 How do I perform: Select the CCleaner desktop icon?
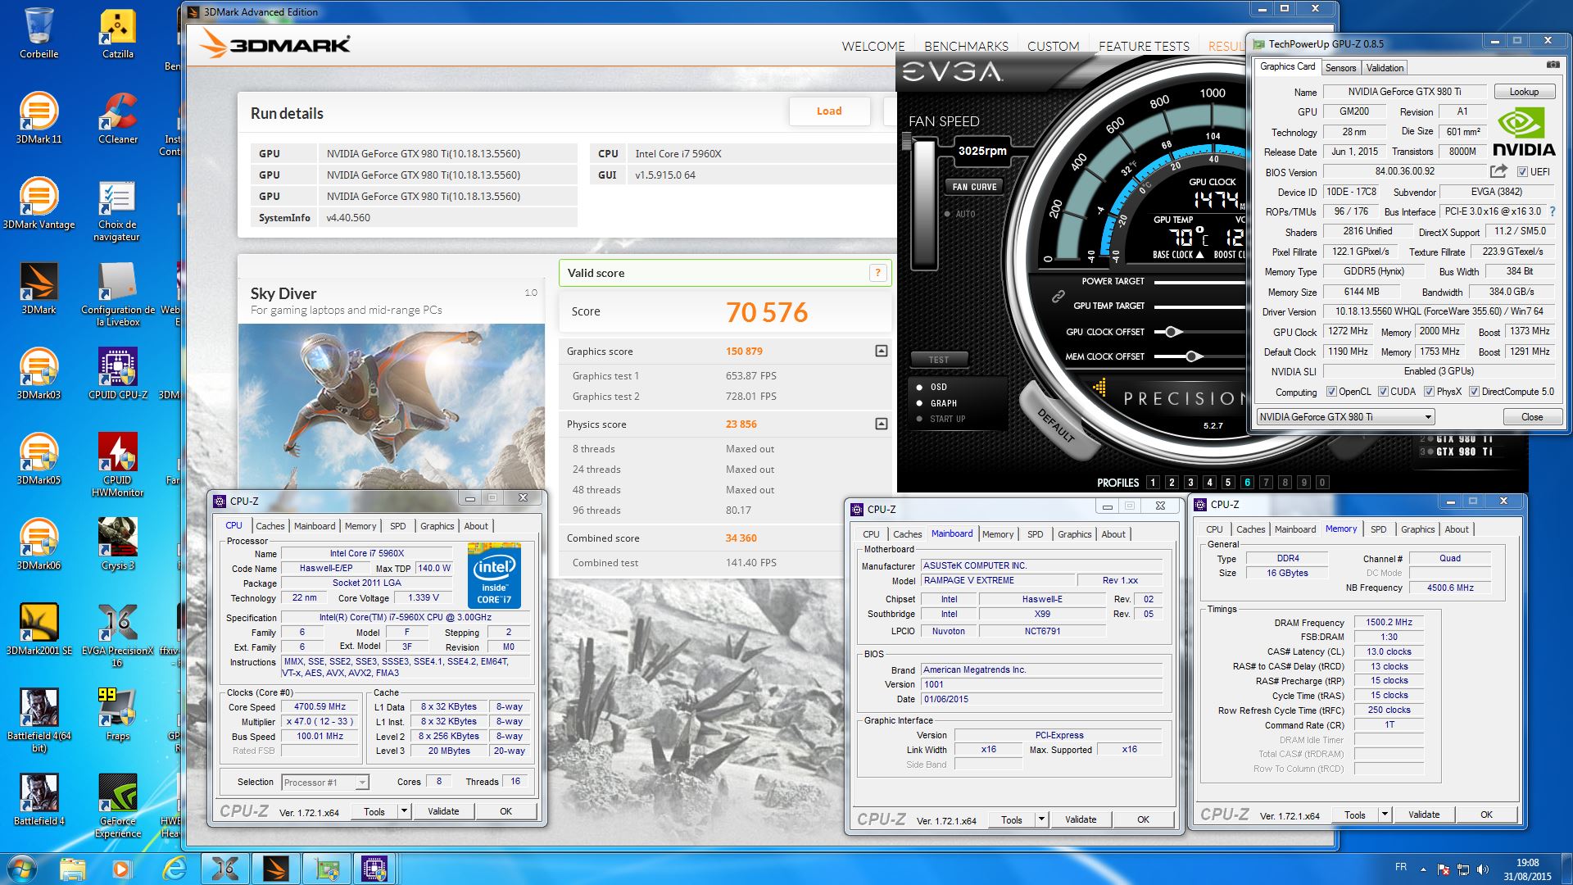point(117,118)
